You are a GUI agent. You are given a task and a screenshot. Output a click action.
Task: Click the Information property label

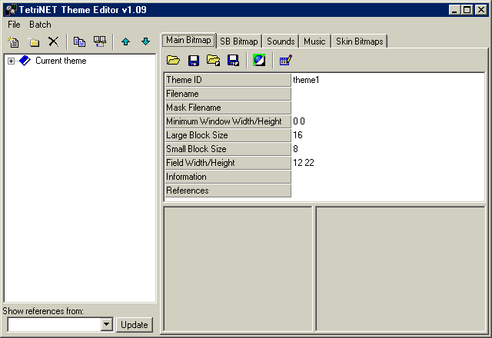pos(228,177)
